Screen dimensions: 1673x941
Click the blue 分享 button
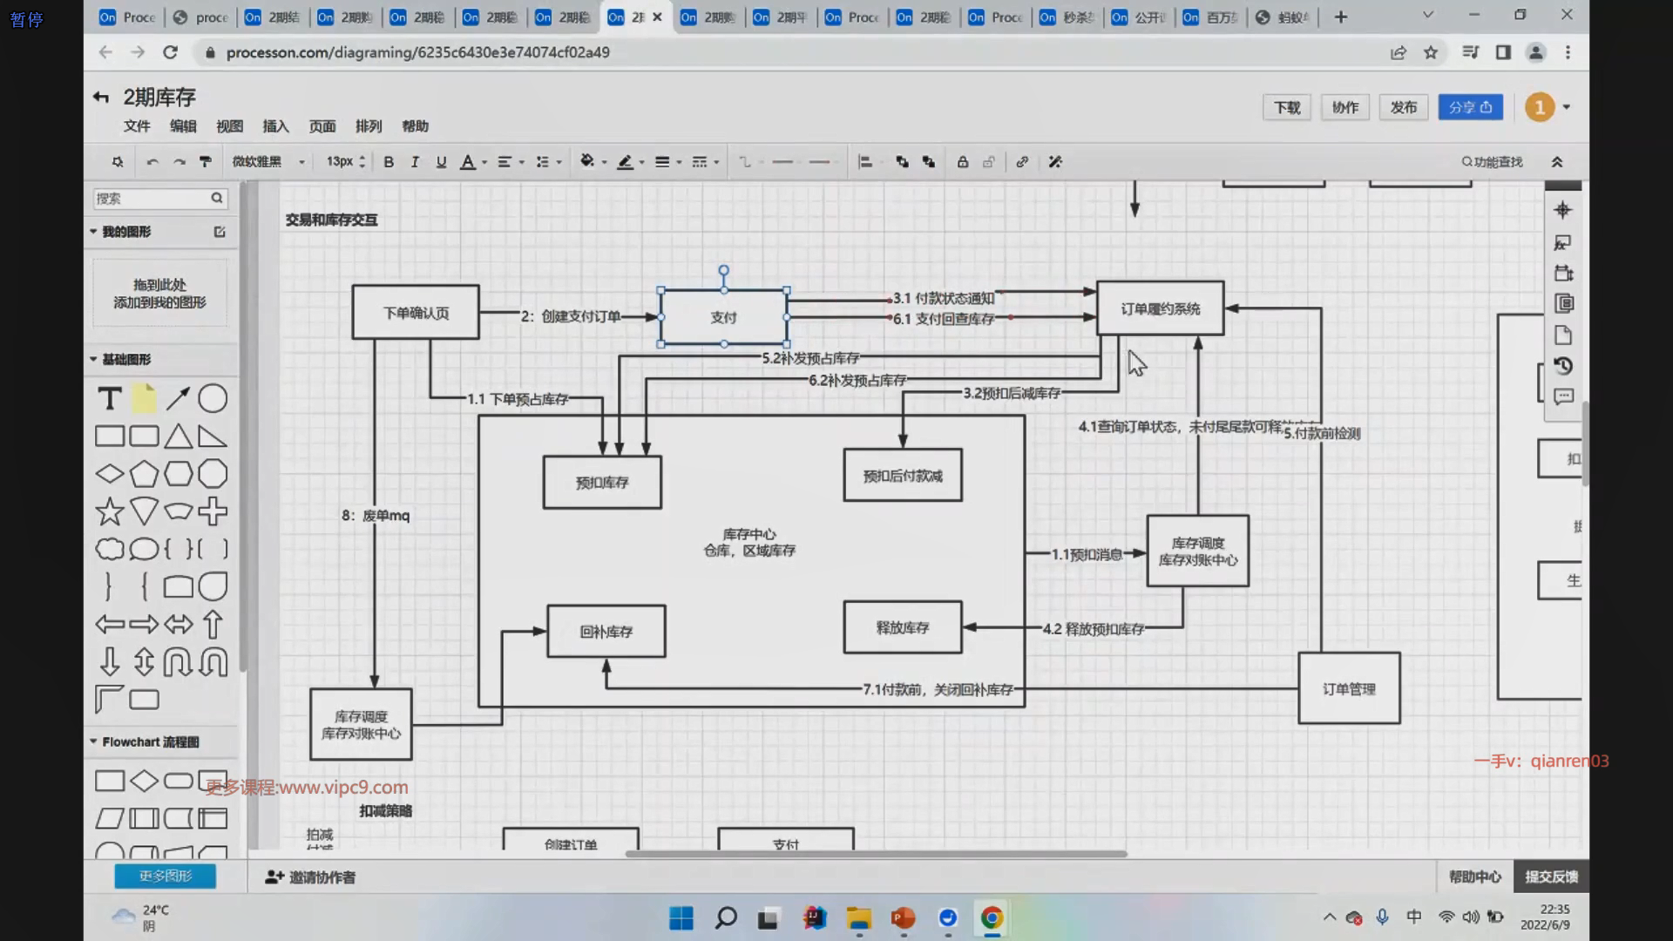coord(1470,107)
